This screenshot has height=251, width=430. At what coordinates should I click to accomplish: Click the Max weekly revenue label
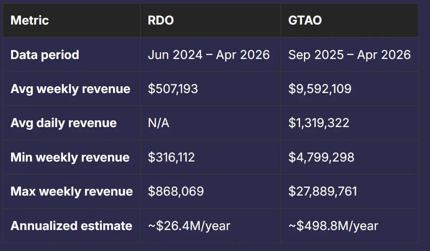(x=71, y=192)
